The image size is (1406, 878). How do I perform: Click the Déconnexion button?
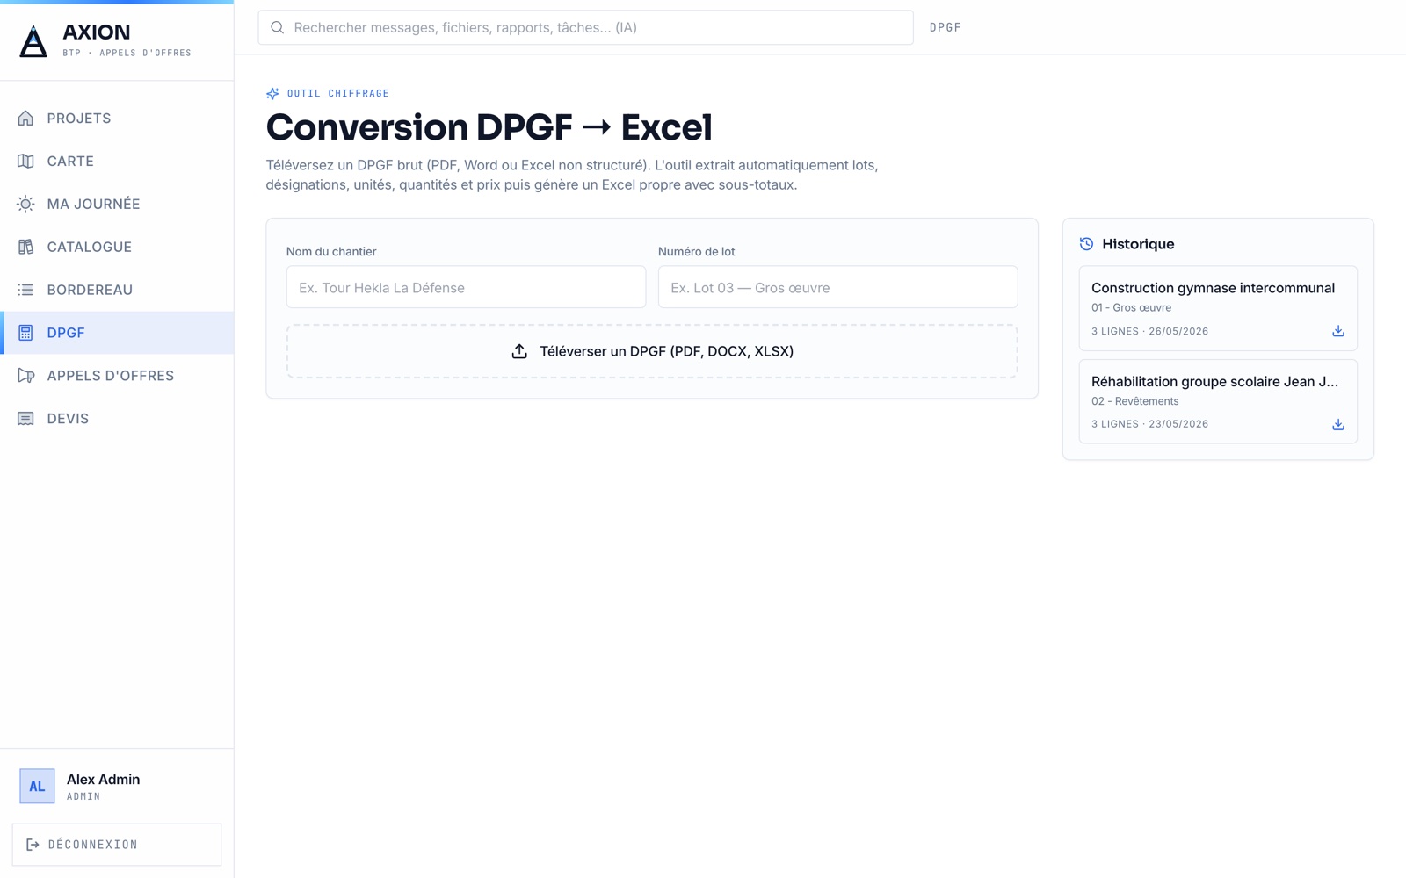pos(117,845)
